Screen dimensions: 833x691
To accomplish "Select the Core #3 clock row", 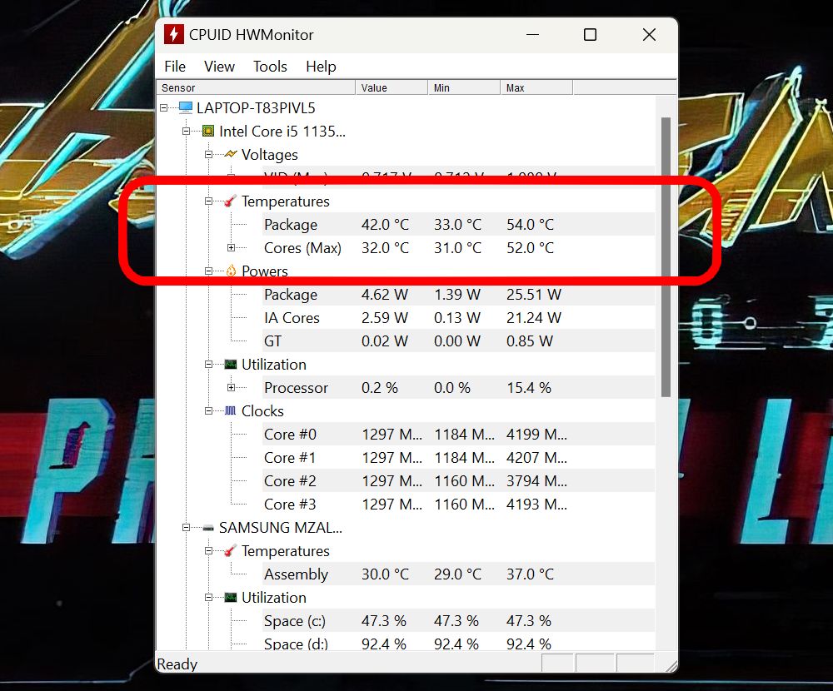I will (x=459, y=505).
